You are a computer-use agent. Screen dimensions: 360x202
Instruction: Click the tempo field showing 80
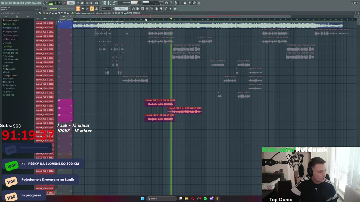click(x=71, y=3)
